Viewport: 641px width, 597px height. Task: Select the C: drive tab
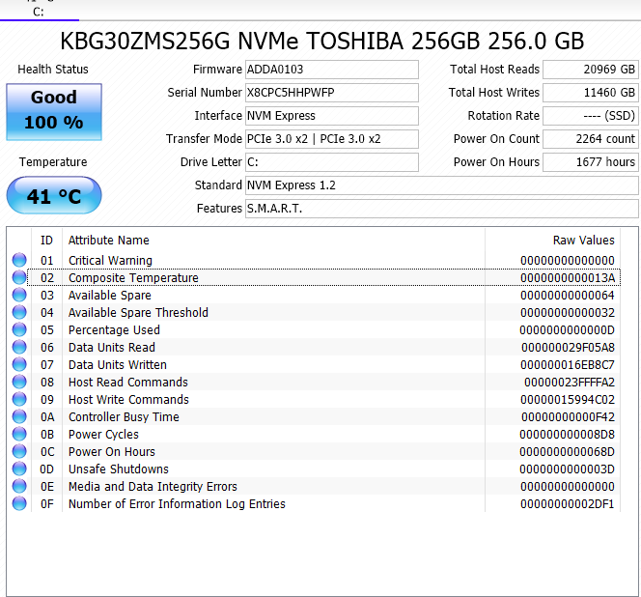click(39, 12)
